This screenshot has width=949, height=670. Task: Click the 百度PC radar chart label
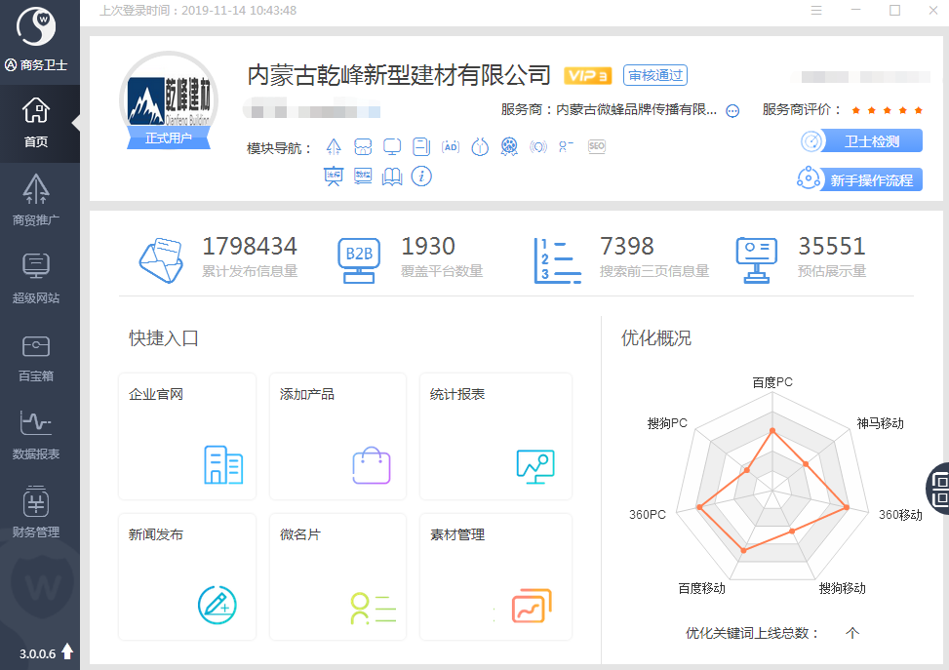click(x=772, y=382)
